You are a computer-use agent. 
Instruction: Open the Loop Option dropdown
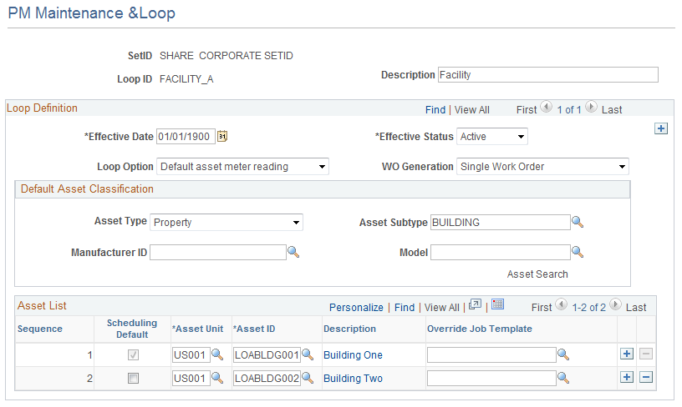coord(242,167)
